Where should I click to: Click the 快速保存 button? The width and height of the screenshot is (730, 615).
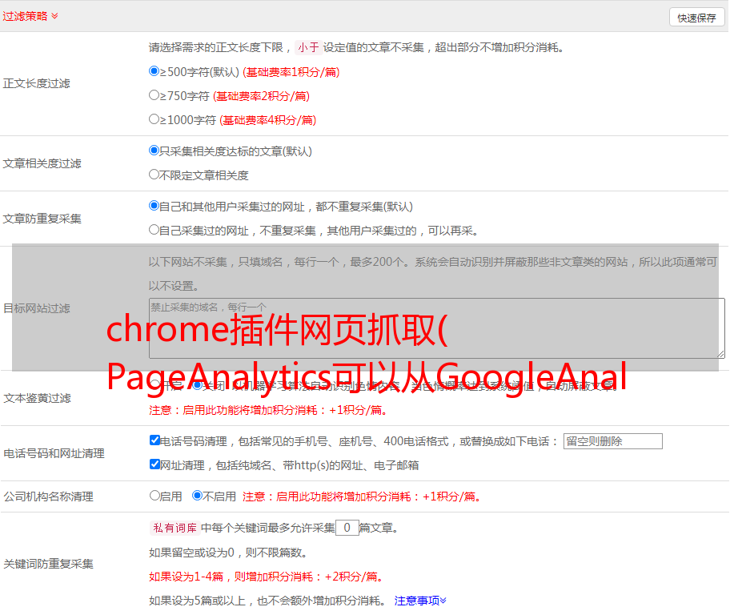[x=696, y=18]
